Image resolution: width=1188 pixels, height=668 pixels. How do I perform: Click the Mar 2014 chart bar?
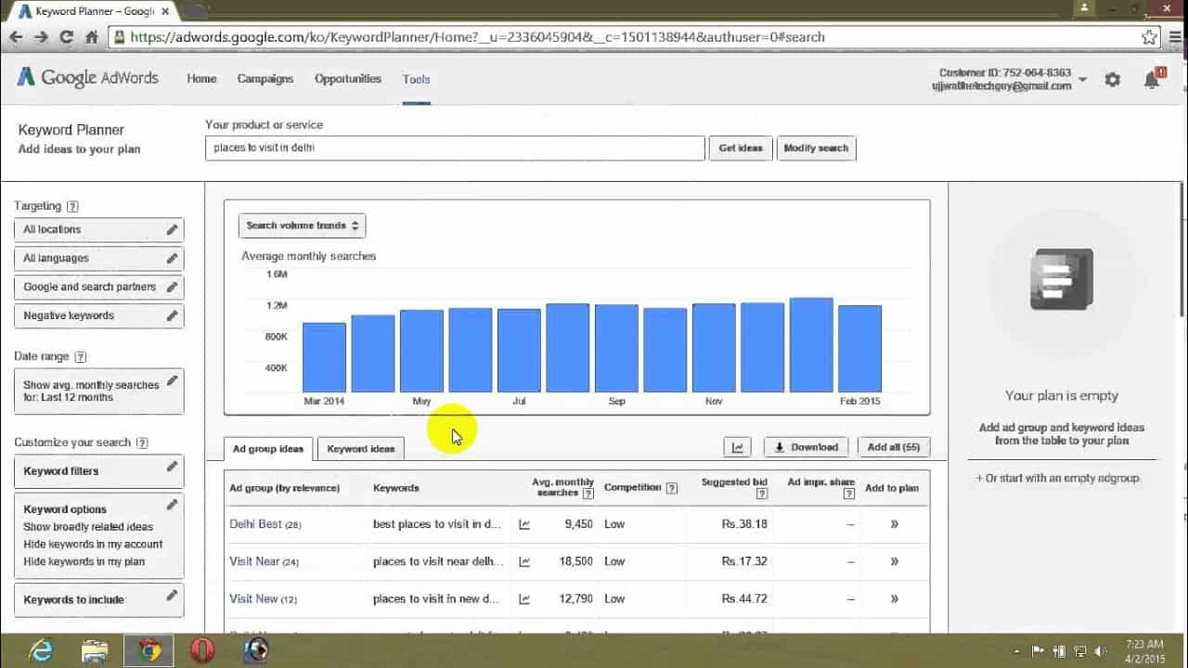coord(324,357)
